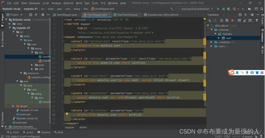Expand the pojo package
Viewport: 265px width, 138px height.
32,65
